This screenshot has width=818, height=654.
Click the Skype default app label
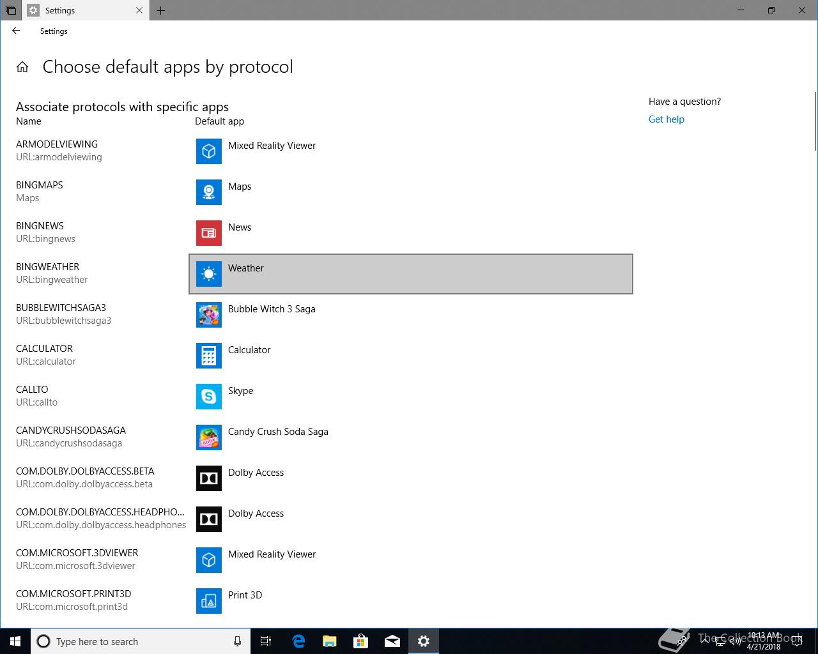pyautogui.click(x=240, y=391)
